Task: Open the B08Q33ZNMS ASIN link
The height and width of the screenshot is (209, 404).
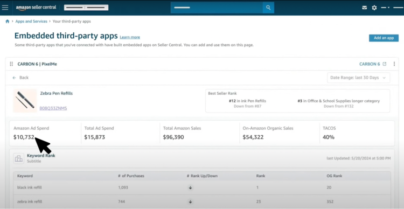Action: coord(53,108)
